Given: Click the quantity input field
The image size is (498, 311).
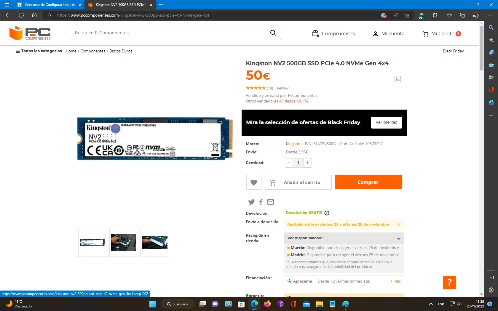Looking at the screenshot, I should (x=298, y=163).
